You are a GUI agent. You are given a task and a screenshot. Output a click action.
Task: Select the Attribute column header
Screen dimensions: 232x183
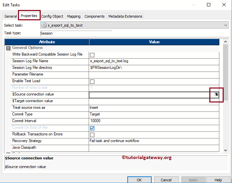point(47,42)
